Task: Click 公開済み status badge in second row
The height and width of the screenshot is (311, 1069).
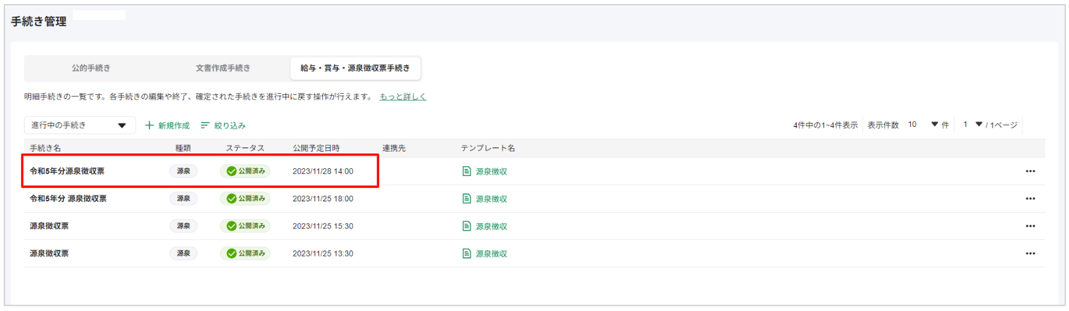Action: pyautogui.click(x=245, y=199)
